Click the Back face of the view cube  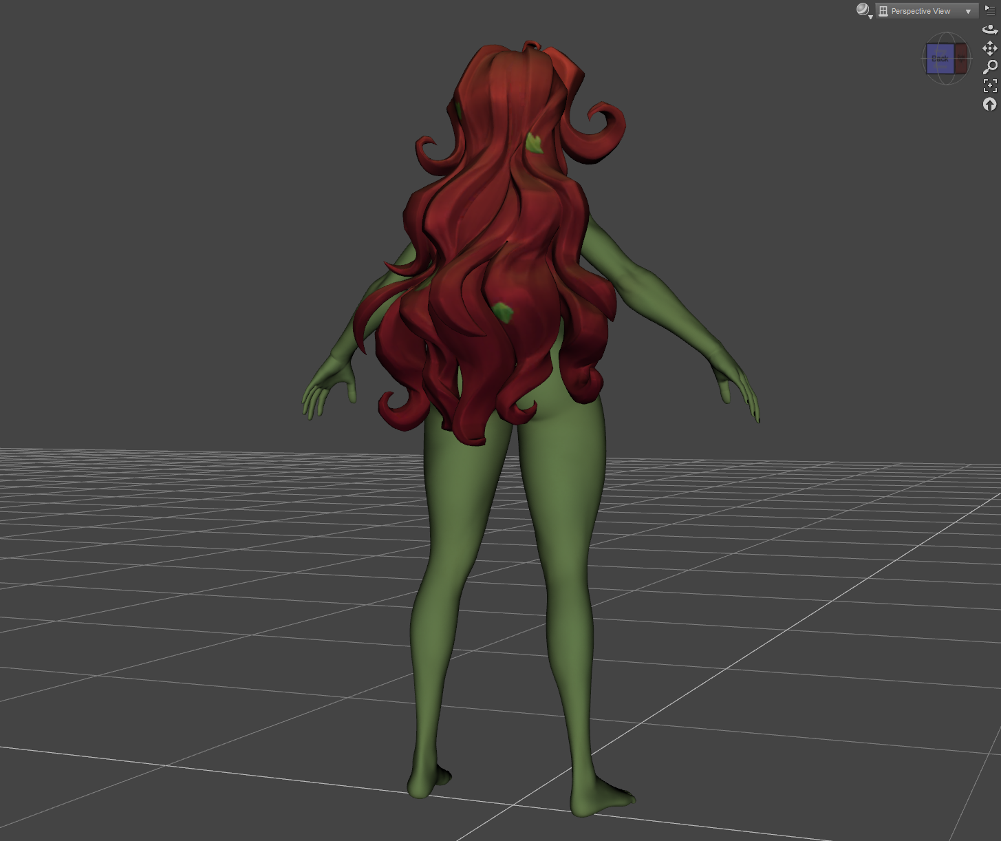[940, 58]
